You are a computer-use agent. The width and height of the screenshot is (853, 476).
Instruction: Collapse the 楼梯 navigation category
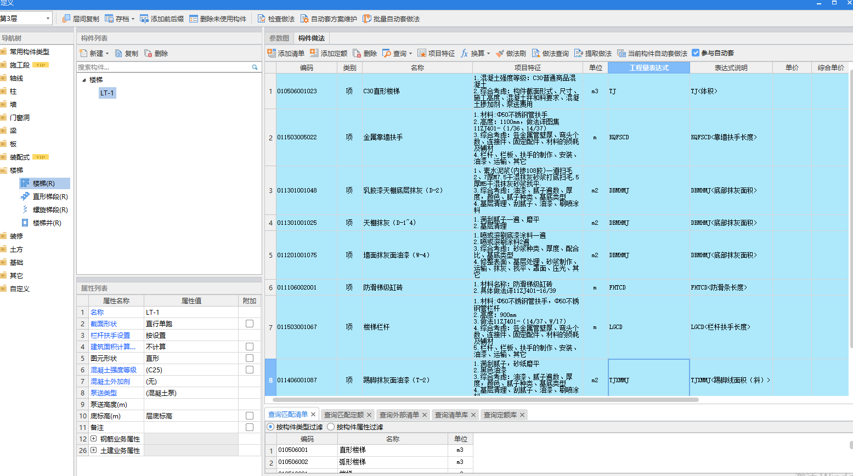(x=3, y=170)
